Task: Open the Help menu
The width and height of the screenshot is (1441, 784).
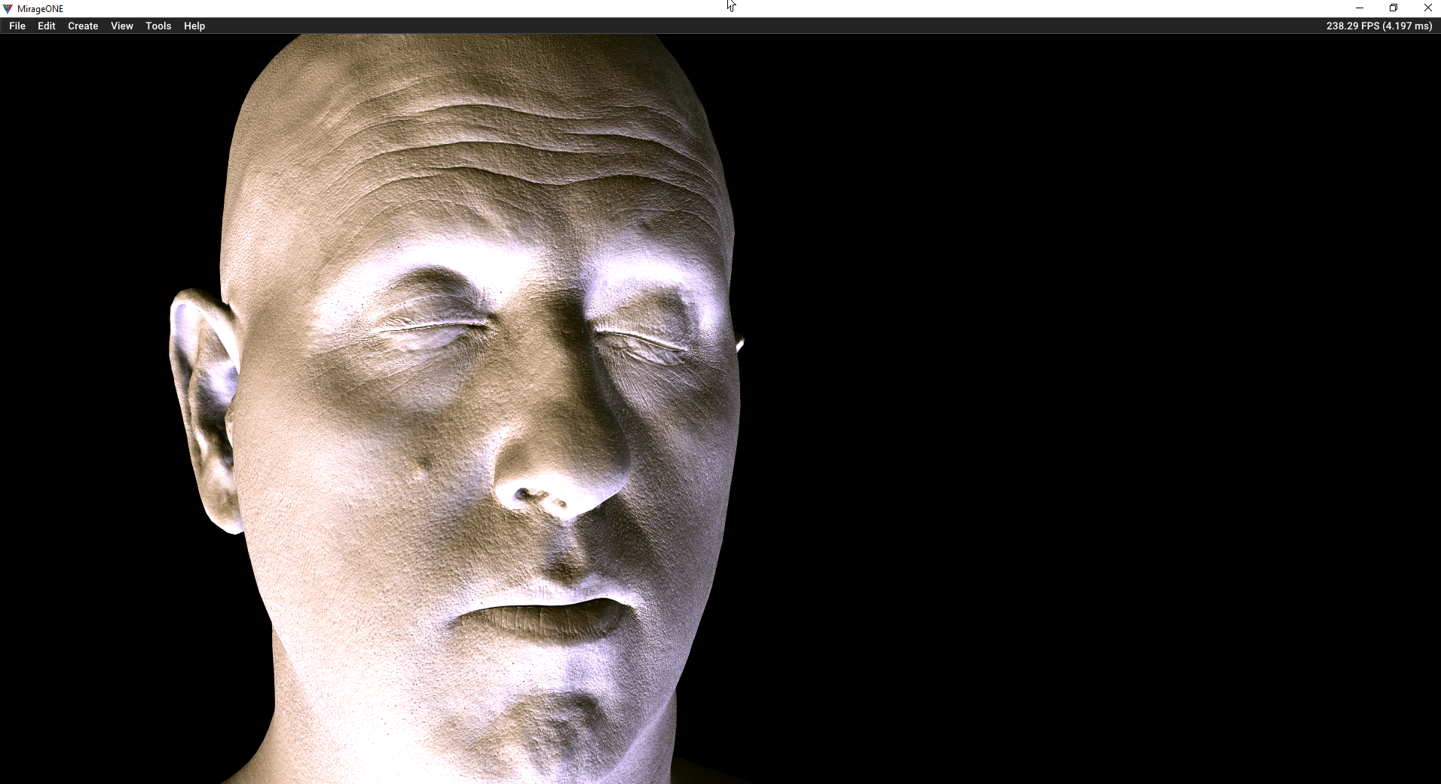Action: click(194, 26)
